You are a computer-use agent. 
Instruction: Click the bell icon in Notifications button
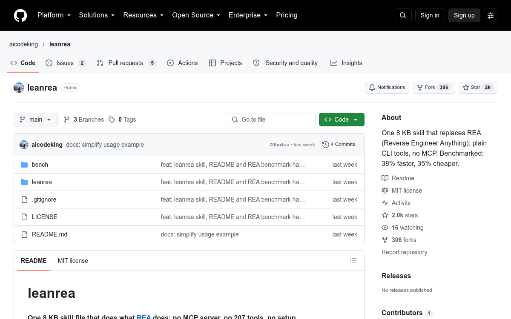point(372,88)
